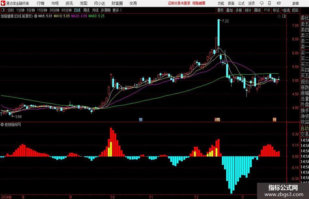
Task: Open the 多周期 multi-period view
Action: pyautogui.click(x=106, y=10)
